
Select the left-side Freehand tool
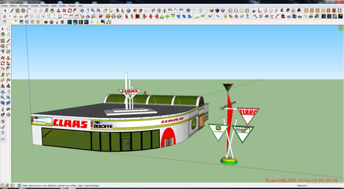coord(8,51)
